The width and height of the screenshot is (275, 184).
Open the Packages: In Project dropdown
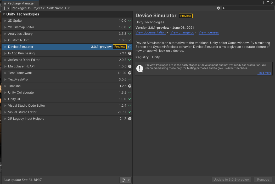(28, 8)
